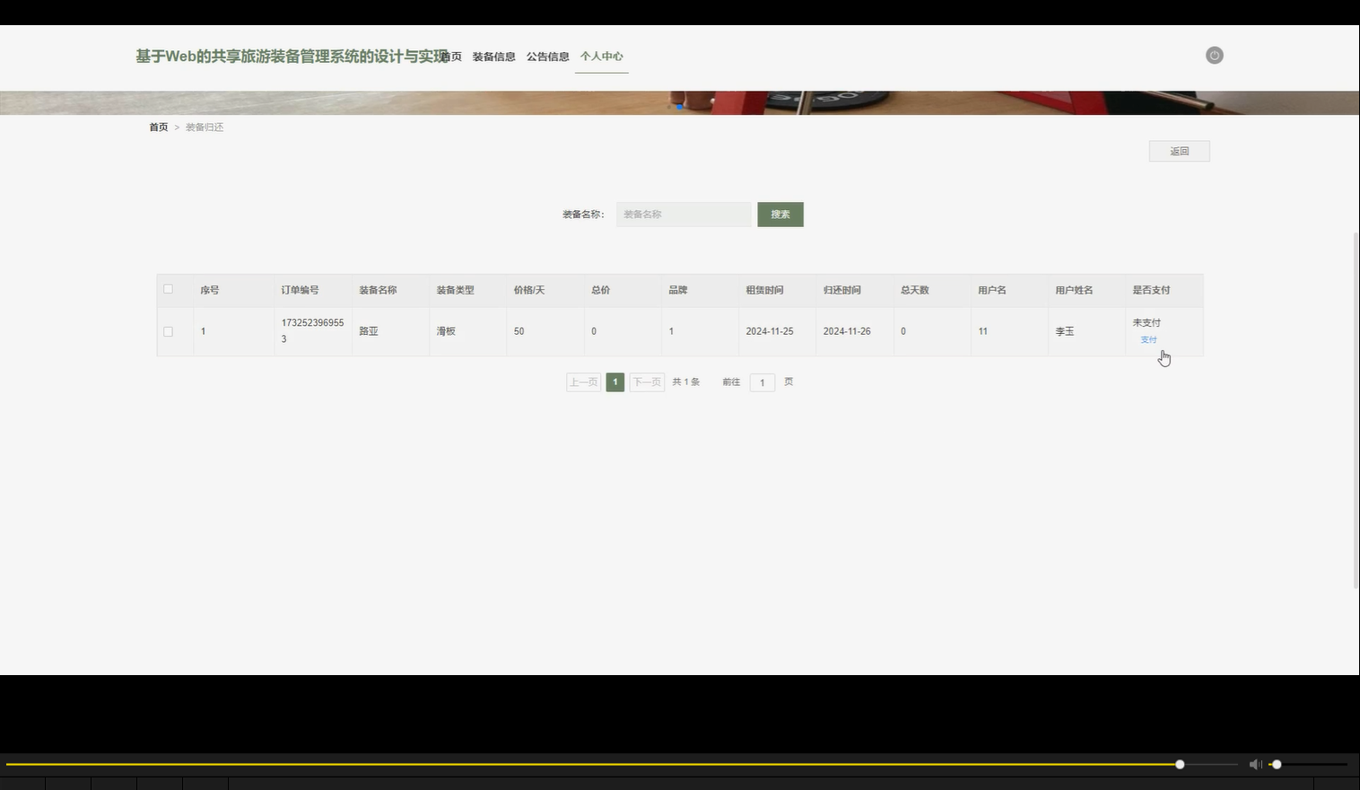1360x790 pixels.
Task: Click the 李玉 user name cell
Action: click(x=1065, y=331)
